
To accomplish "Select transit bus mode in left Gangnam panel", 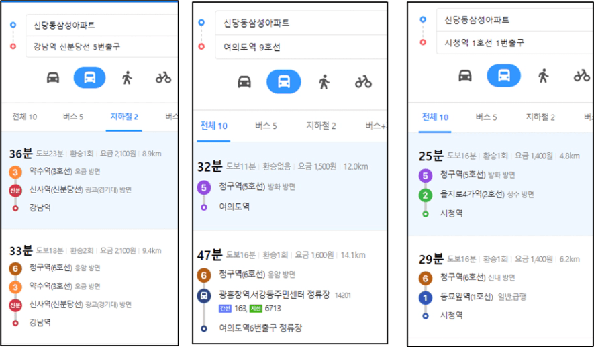I will [x=89, y=78].
